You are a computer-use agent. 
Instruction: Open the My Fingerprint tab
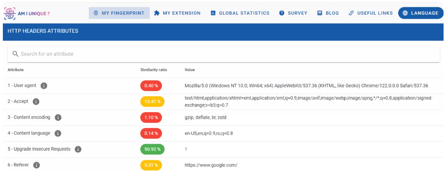tap(119, 13)
